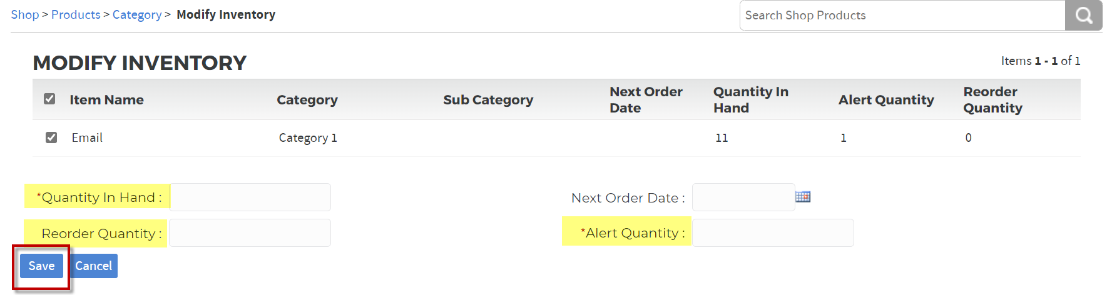Sort by Category column header

coord(307,99)
